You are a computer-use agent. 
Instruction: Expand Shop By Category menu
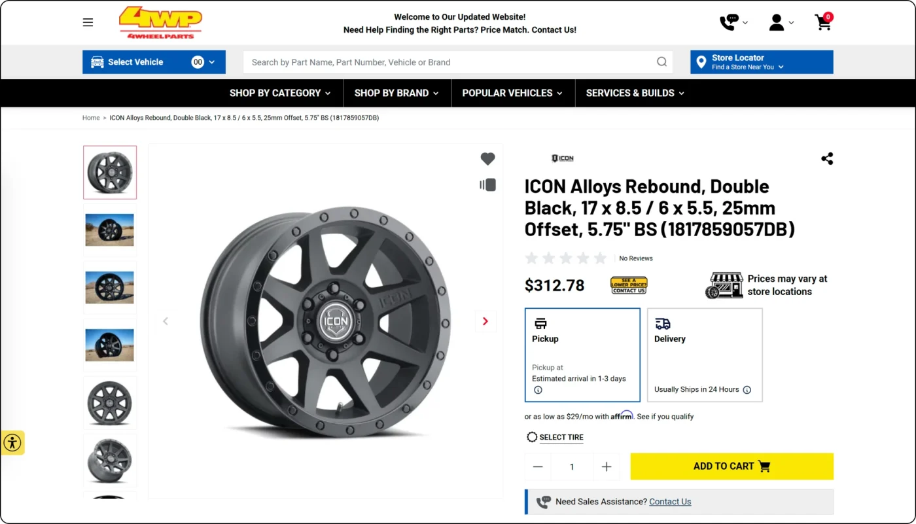[x=280, y=93]
